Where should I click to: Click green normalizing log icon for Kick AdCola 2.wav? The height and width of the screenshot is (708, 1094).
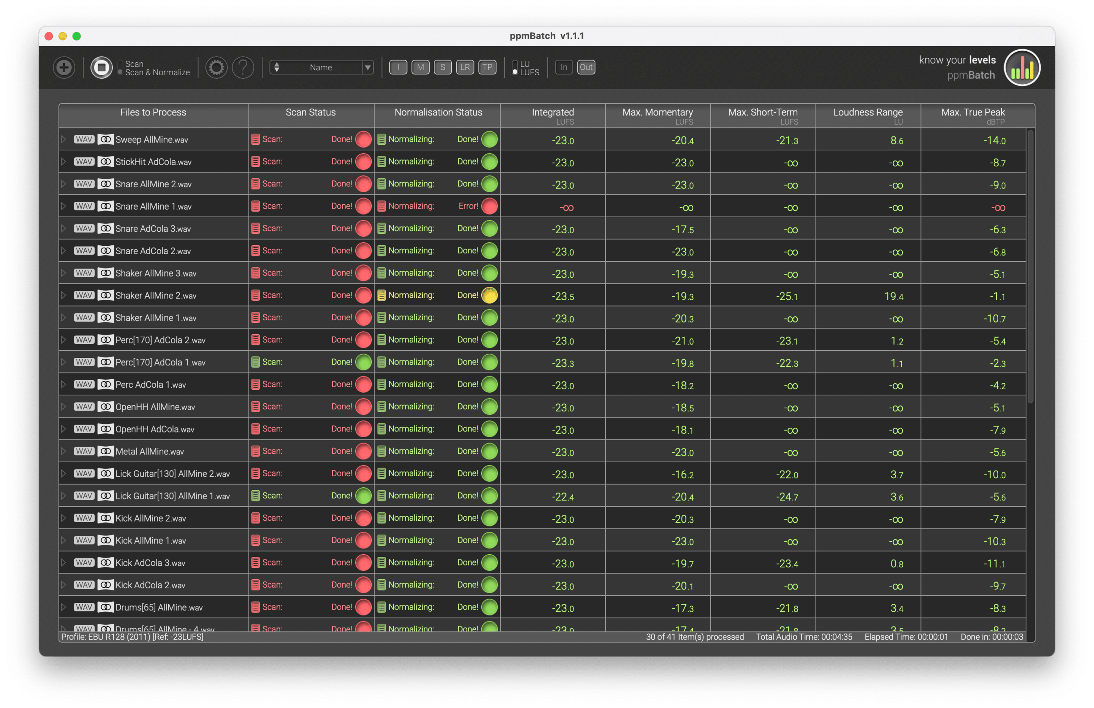[381, 585]
